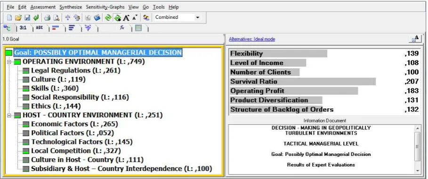Open the Edit menu
This screenshot has height=179, width=428.
coord(23,7)
